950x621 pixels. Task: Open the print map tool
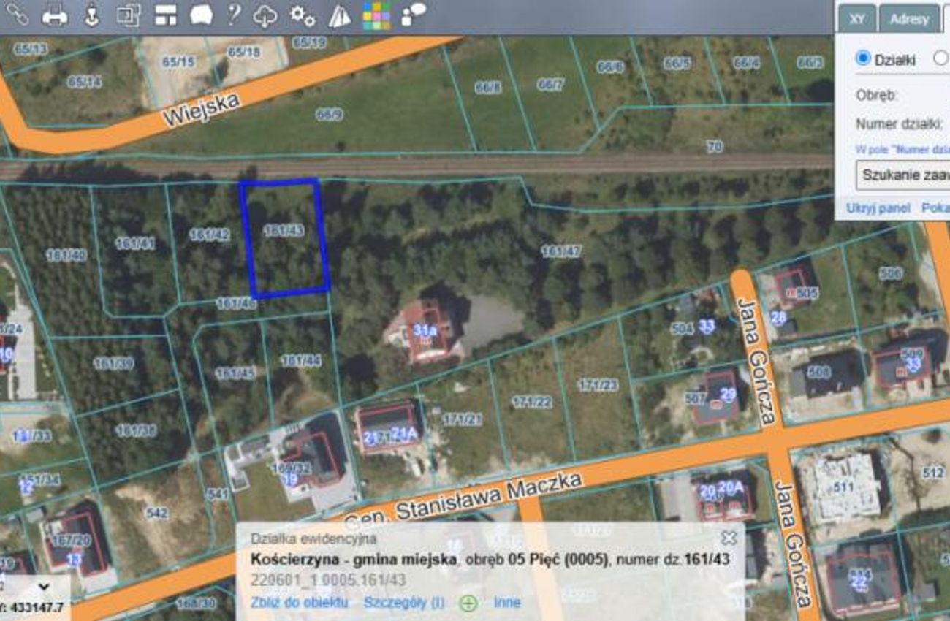point(54,15)
